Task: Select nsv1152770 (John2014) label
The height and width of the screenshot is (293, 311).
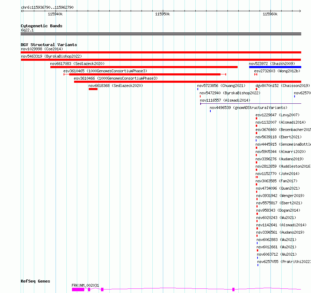Action: tap(277, 174)
